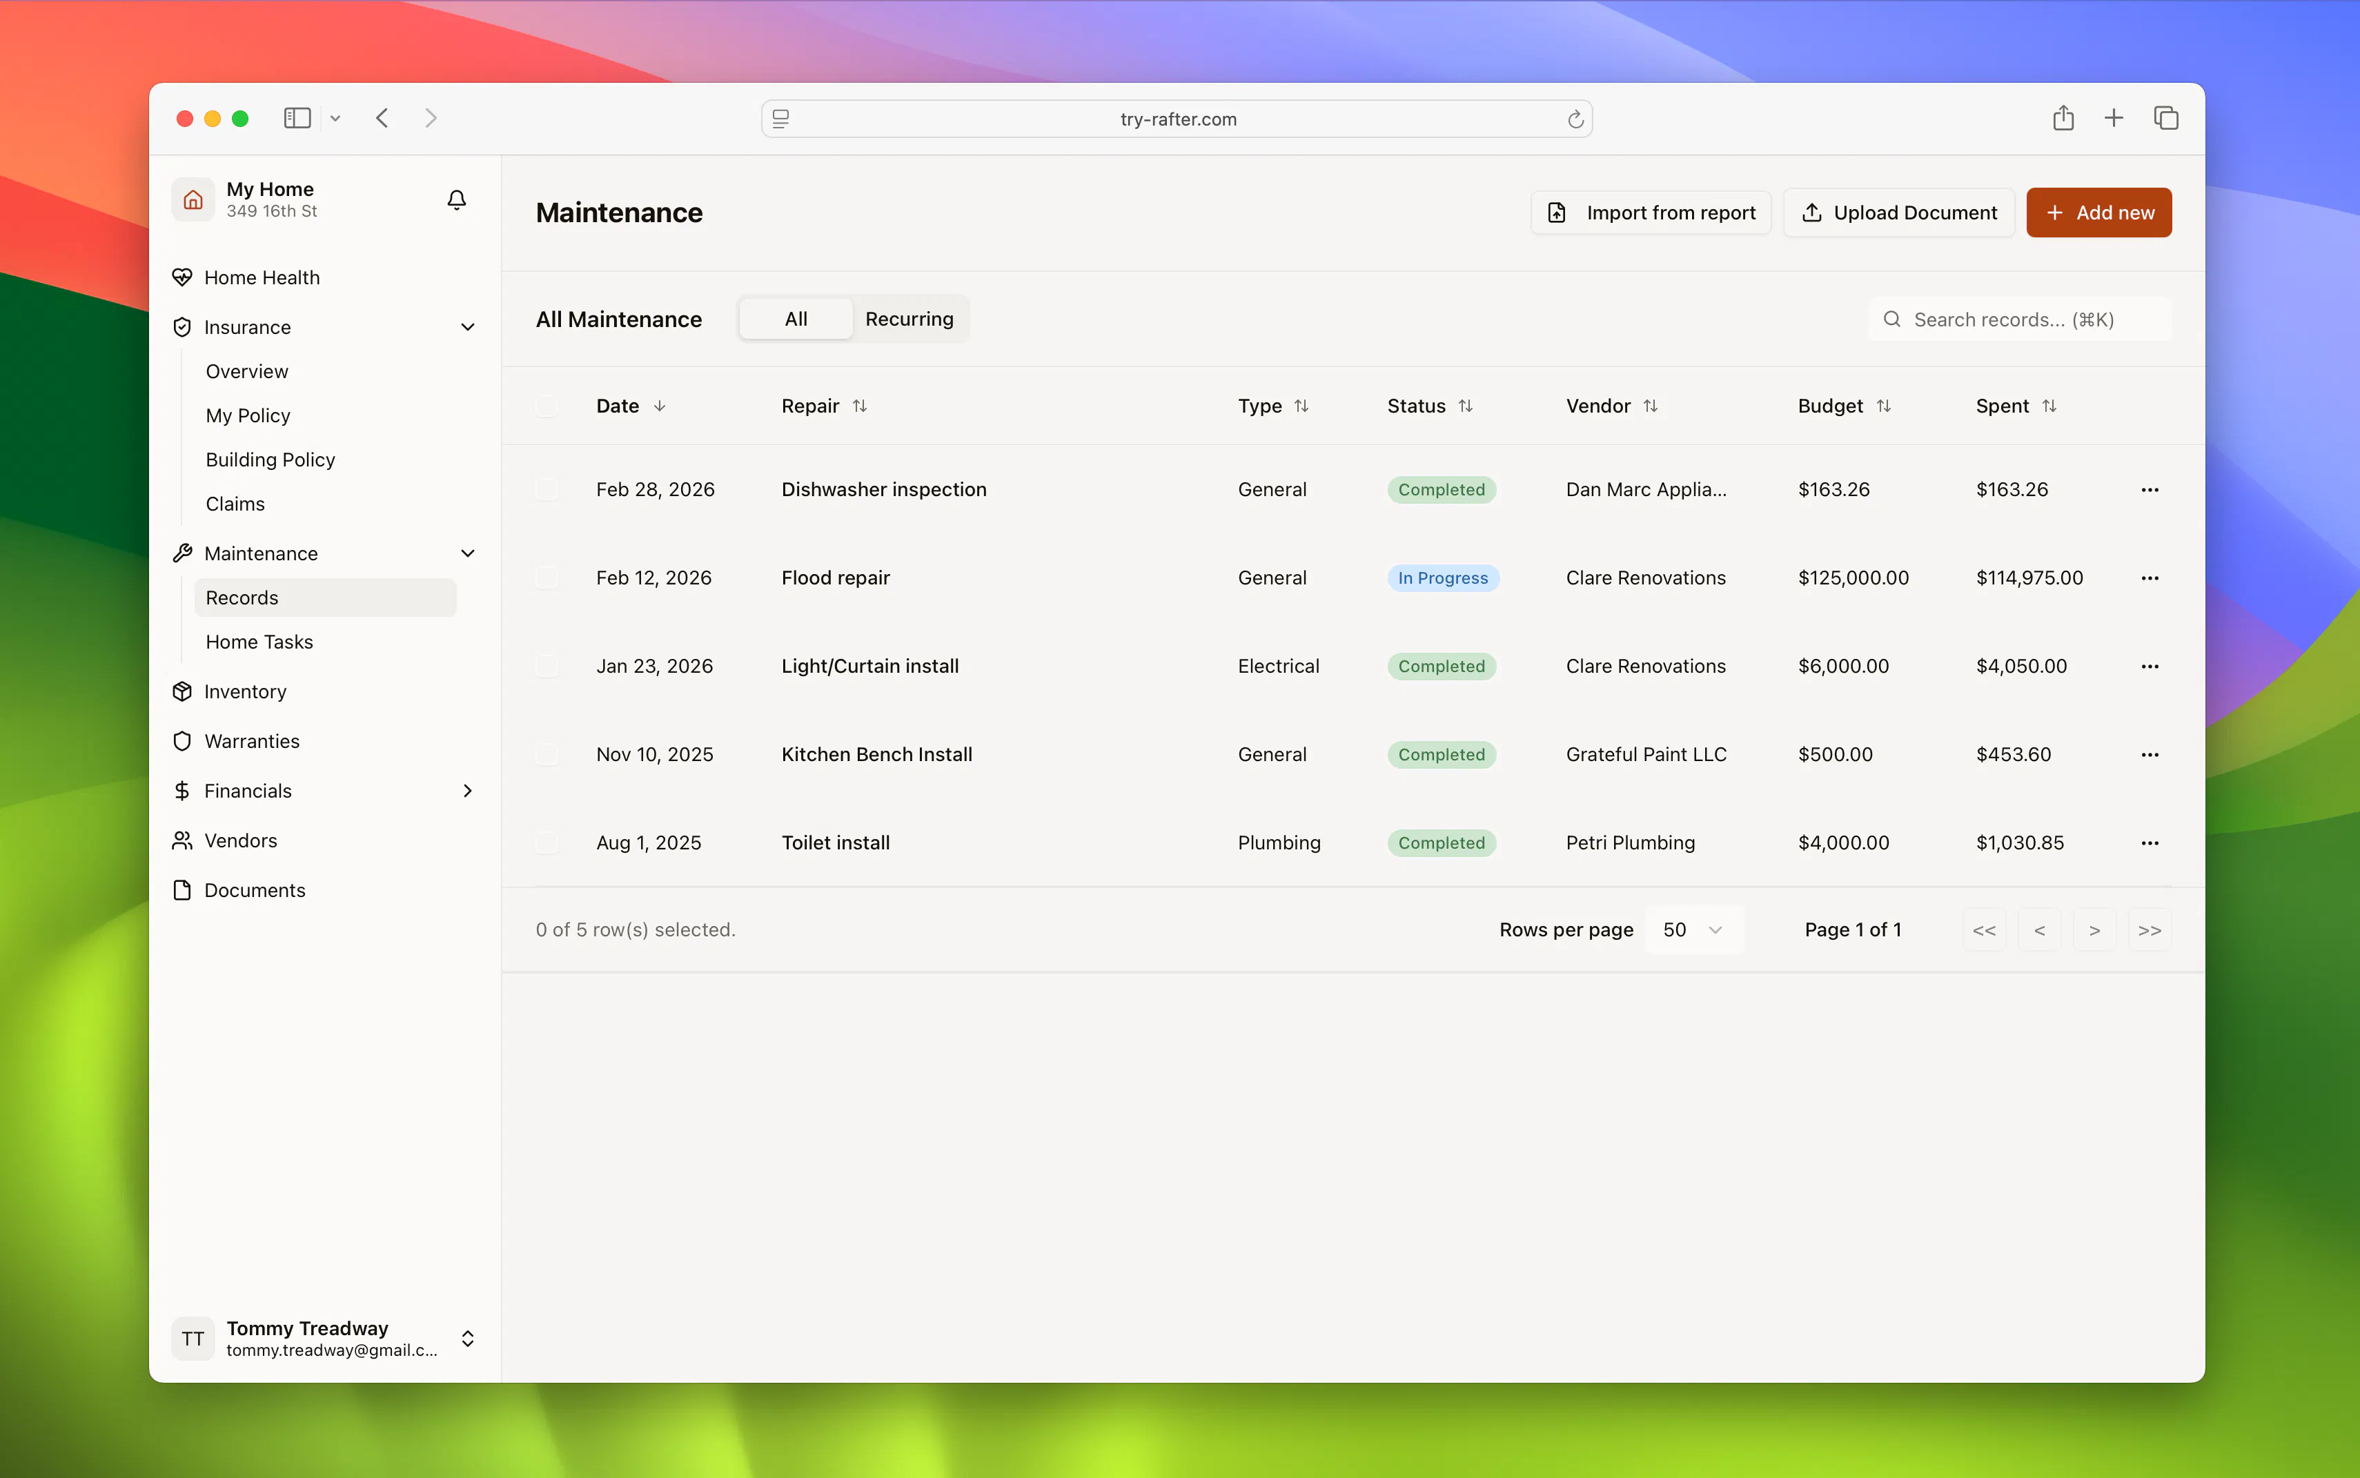
Task: Go to the previous page button
Action: point(2039,929)
